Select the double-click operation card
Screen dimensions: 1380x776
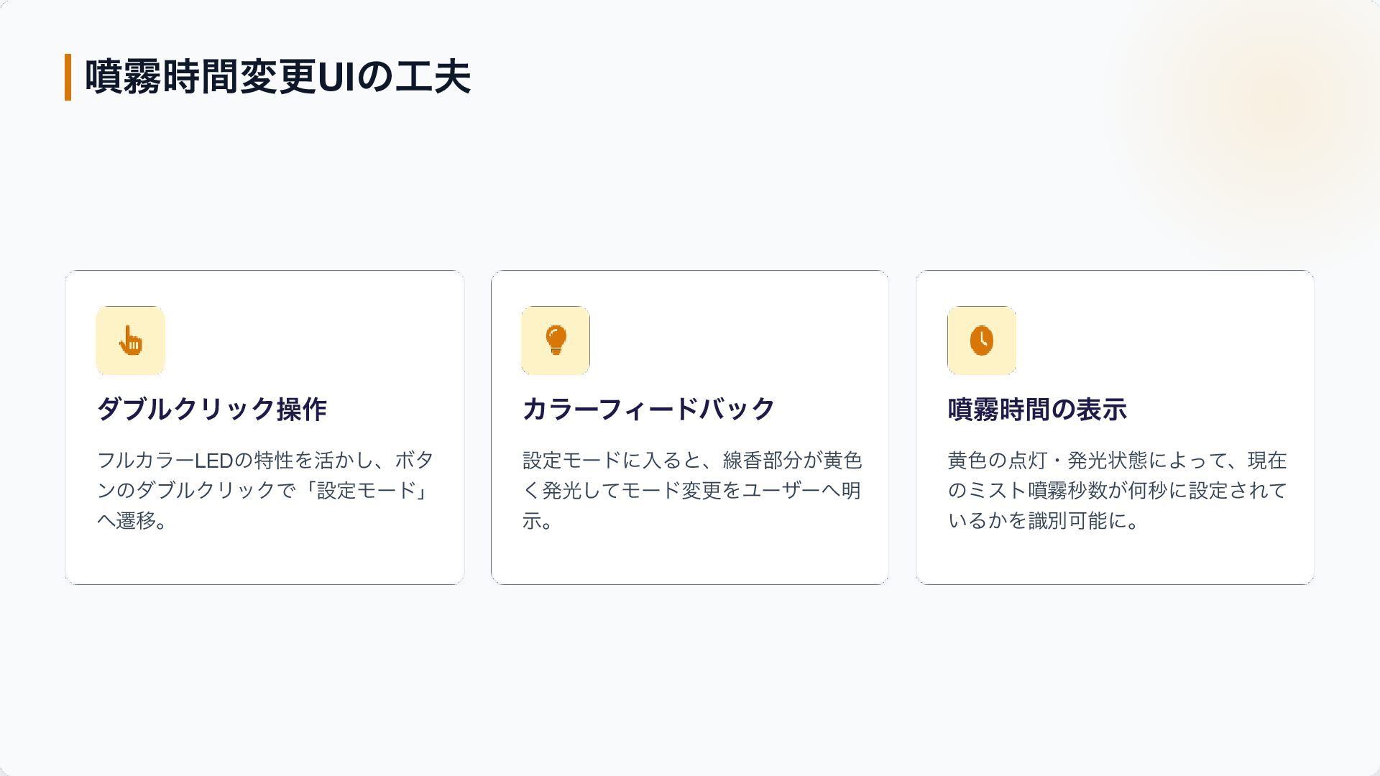[264, 428]
